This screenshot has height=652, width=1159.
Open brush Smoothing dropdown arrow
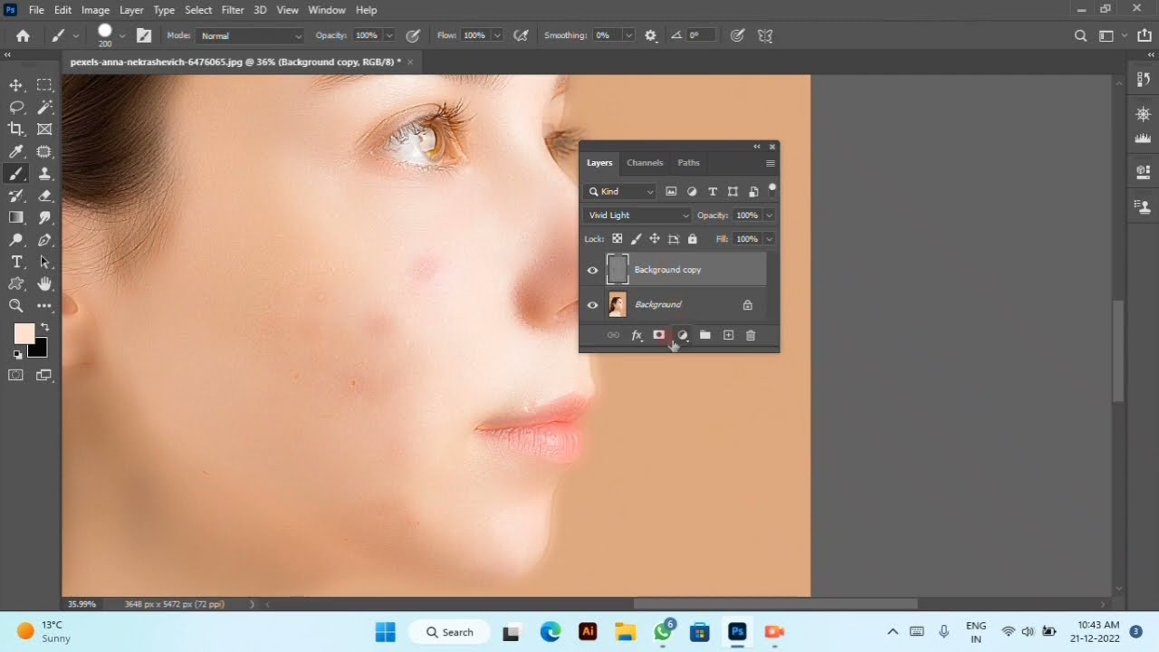[628, 35]
